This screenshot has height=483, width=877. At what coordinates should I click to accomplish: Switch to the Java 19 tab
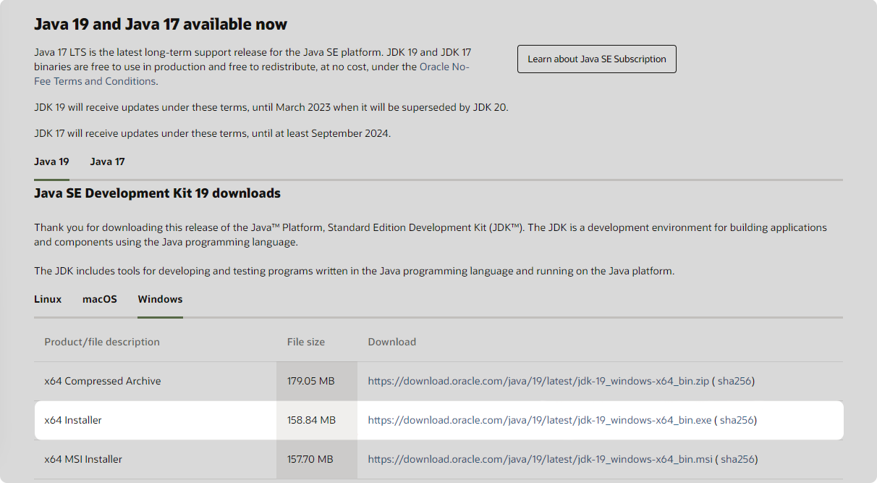(51, 161)
